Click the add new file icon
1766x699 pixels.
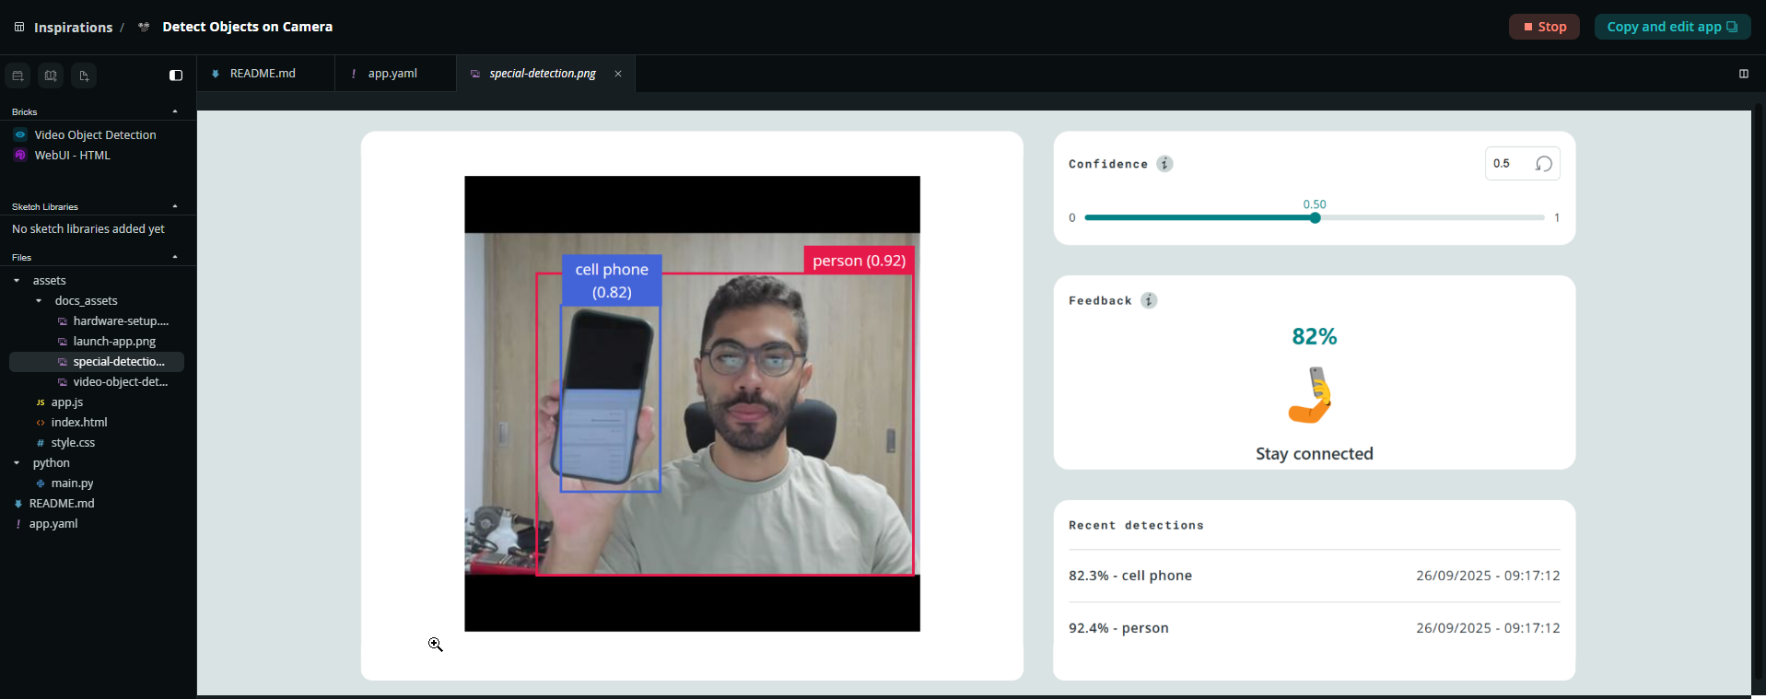pyautogui.click(x=84, y=76)
